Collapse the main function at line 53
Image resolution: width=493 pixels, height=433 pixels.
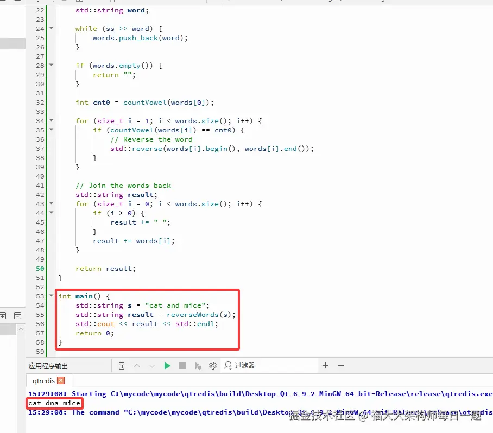tap(51, 296)
